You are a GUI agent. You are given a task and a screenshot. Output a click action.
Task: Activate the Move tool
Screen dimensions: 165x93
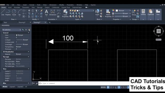pos(29,11)
